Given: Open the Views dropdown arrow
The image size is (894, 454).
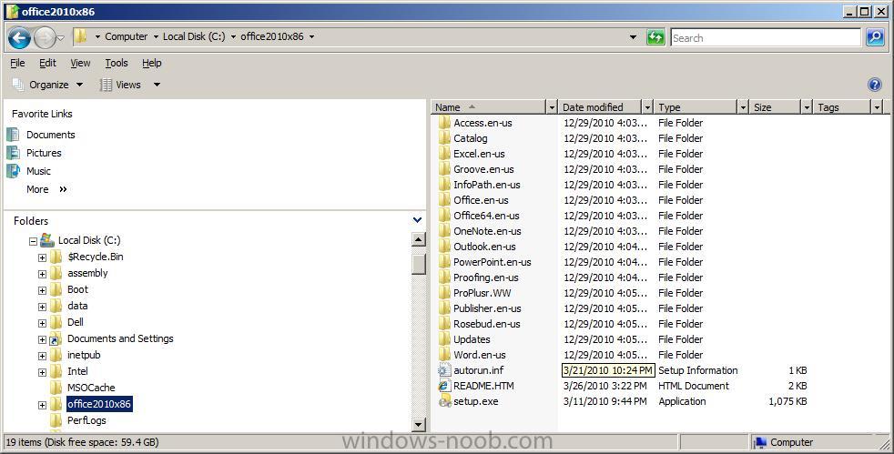Looking at the screenshot, I should (x=157, y=85).
